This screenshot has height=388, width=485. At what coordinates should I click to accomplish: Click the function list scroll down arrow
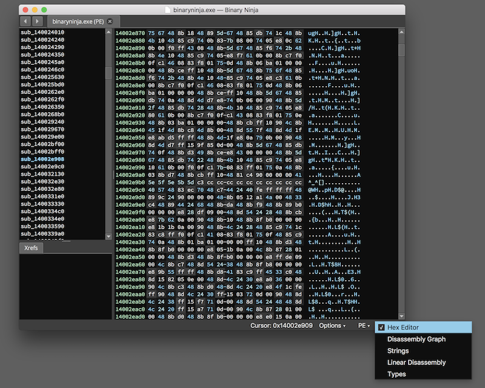(109, 236)
